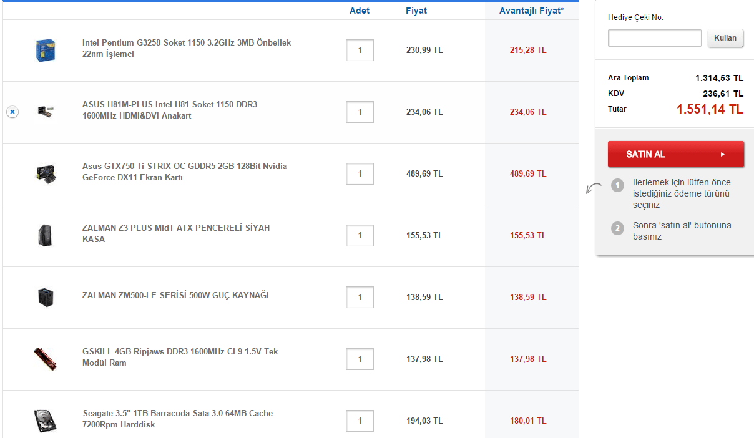Viewport: 754px width, 438px height.
Task: Remove the ASUS H81M-PLUS item with the x icon
Action: (x=12, y=112)
